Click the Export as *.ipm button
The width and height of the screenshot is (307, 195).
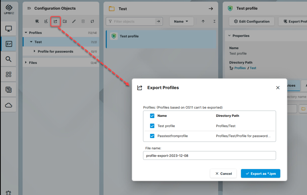pos(260,173)
